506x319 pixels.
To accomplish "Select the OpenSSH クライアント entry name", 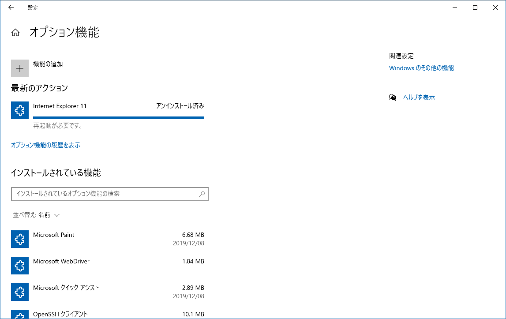I will point(60,314).
